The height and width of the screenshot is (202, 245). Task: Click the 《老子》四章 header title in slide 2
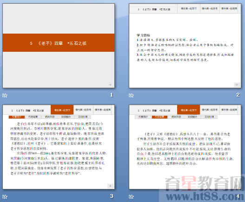pos(154,9)
